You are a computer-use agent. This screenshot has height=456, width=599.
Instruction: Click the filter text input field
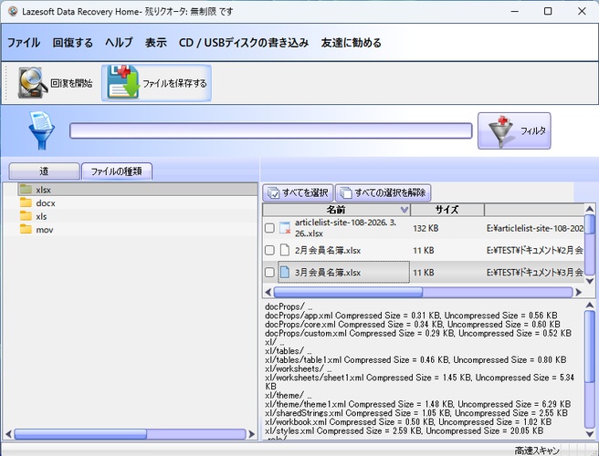271,131
